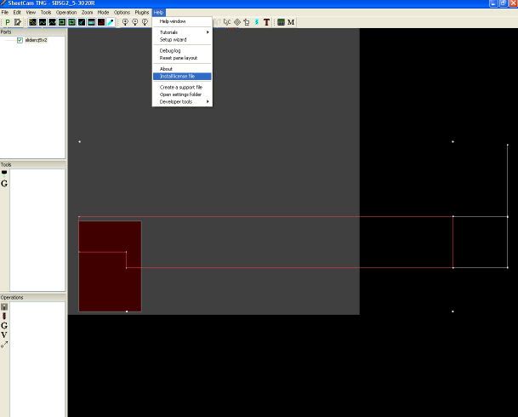Click the move arrow icon in Operations panel
The image size is (518, 417).
[x=4, y=344]
